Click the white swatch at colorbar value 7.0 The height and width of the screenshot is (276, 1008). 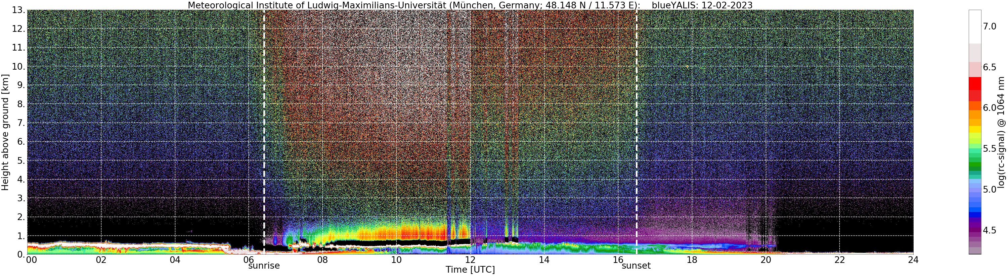[975, 26]
